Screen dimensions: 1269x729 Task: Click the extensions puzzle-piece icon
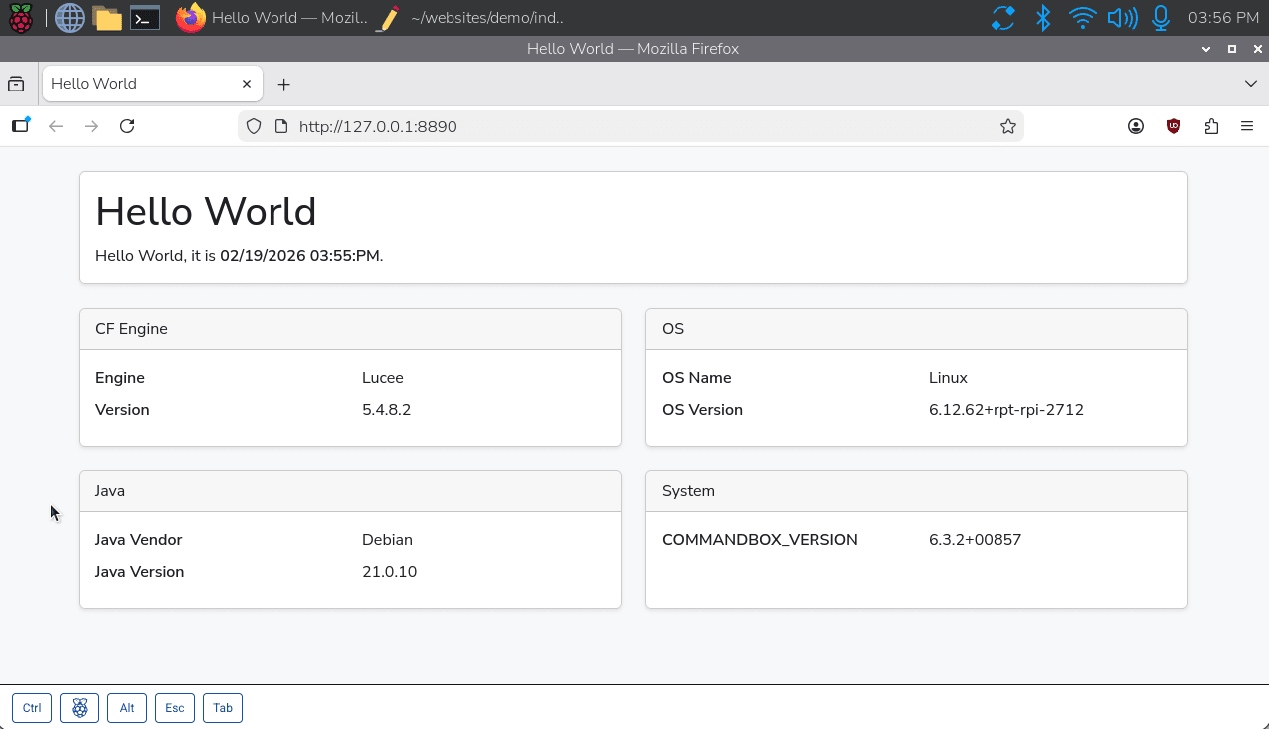tap(1211, 126)
